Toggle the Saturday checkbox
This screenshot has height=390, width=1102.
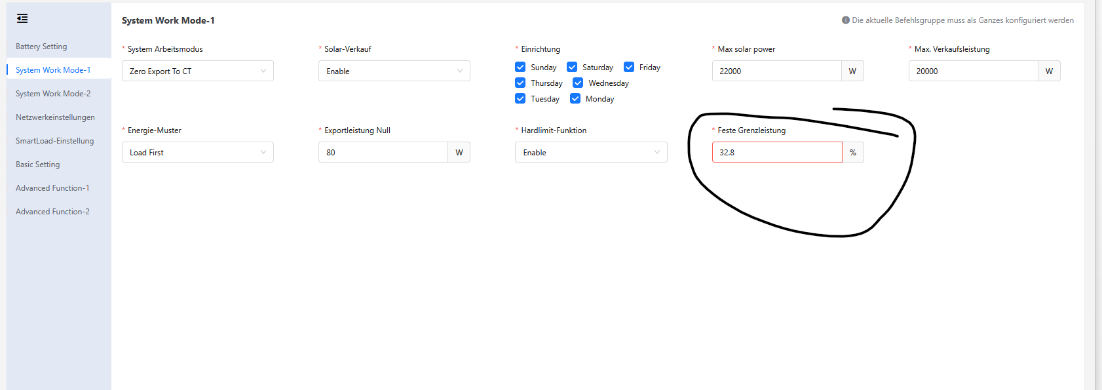point(572,67)
